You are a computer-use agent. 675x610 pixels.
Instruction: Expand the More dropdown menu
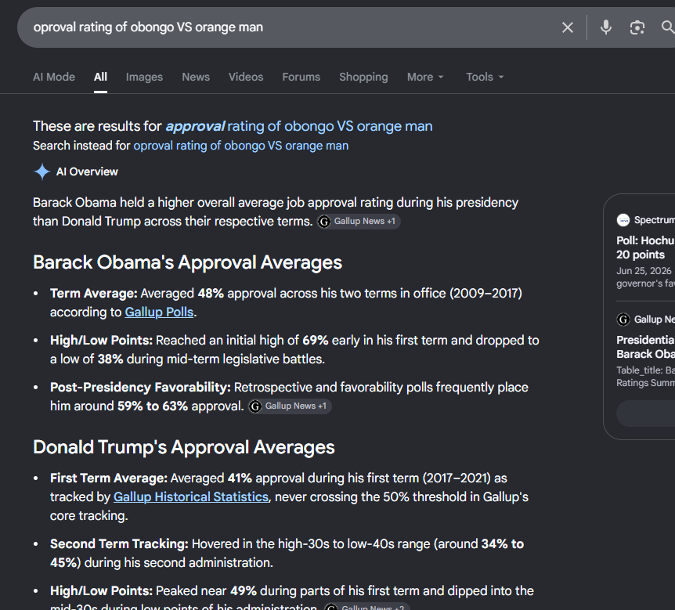(x=425, y=77)
